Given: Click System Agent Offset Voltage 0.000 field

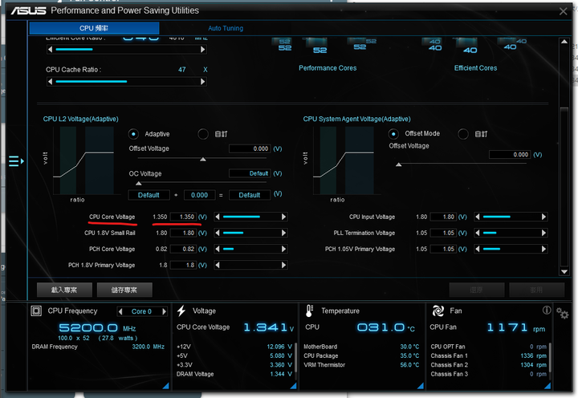Looking at the screenshot, I should (x=510, y=154).
